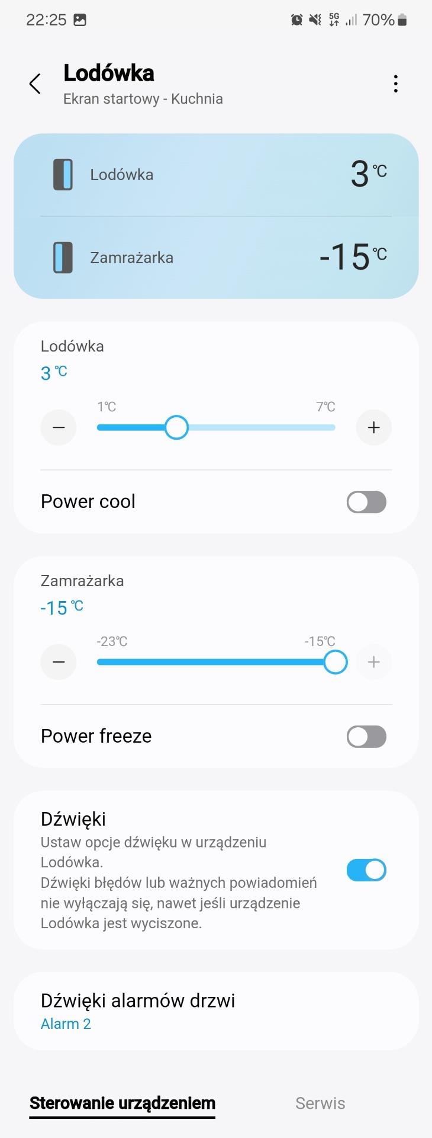Viewport: 432px width, 1138px height.
Task: Tap the Alarm 2 link text
Action: coord(66,1024)
